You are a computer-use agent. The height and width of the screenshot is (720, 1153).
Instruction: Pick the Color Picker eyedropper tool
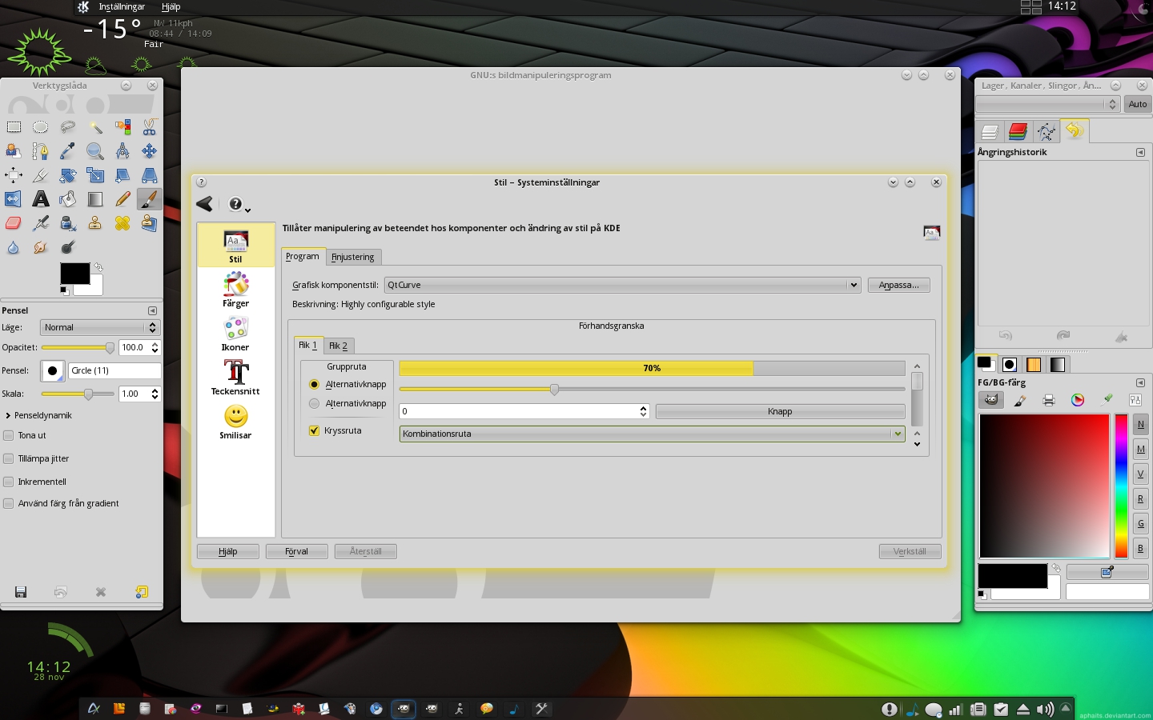pos(68,150)
